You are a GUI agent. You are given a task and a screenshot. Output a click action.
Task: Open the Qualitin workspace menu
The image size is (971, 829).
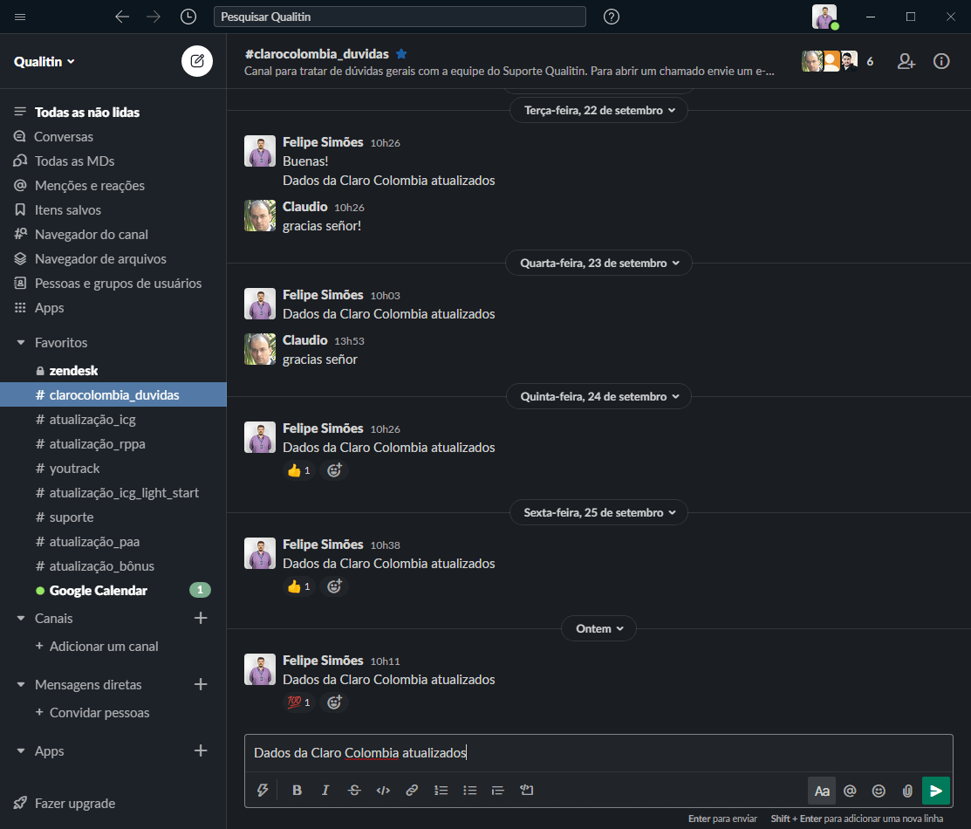(44, 61)
